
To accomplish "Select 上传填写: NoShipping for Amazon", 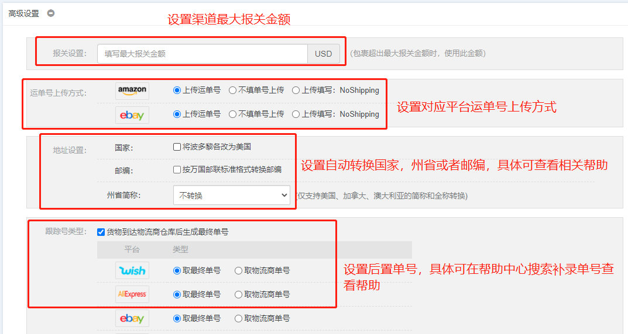I will click(x=296, y=91).
